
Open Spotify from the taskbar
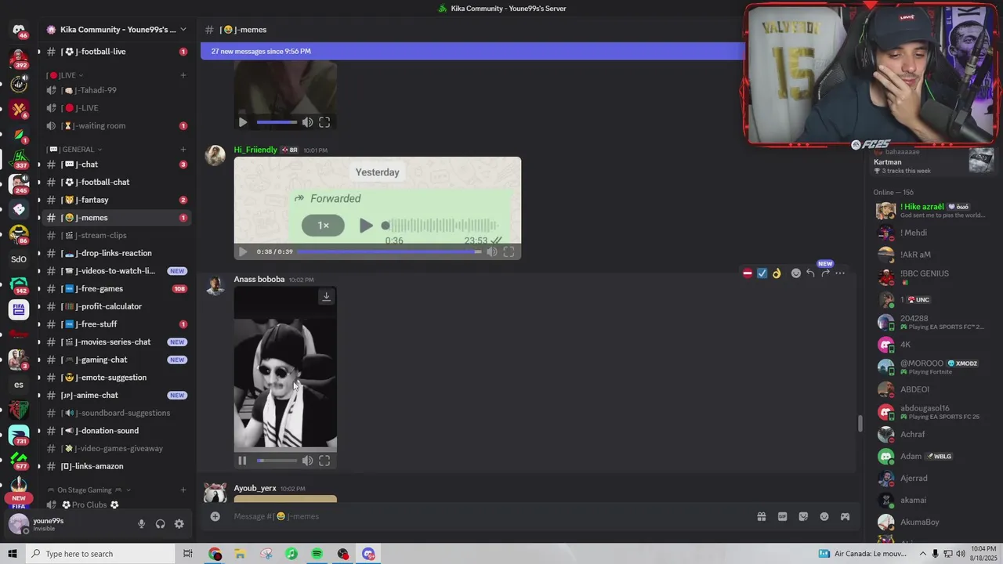pos(317,554)
